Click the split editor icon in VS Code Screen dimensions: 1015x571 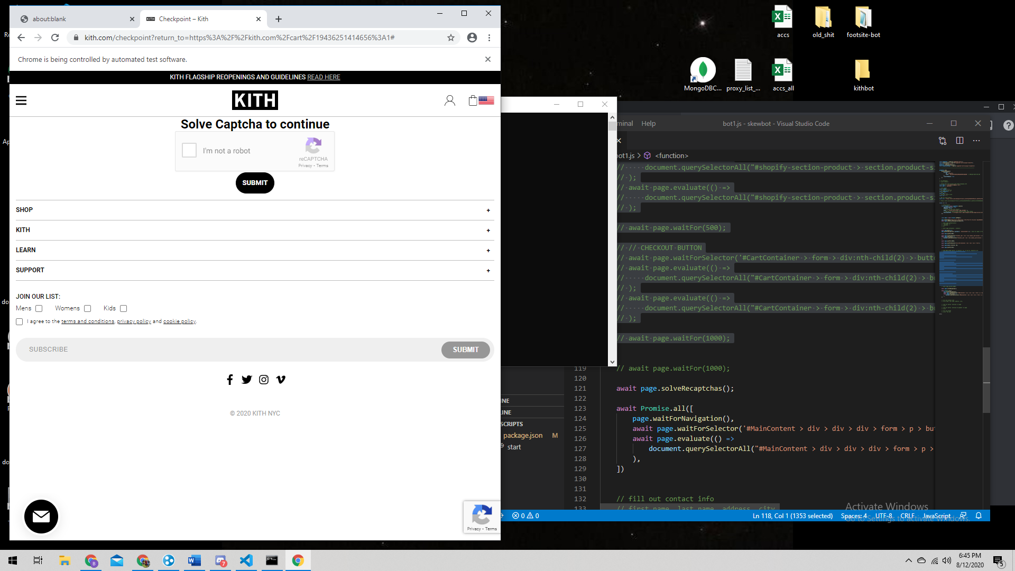tap(959, 141)
